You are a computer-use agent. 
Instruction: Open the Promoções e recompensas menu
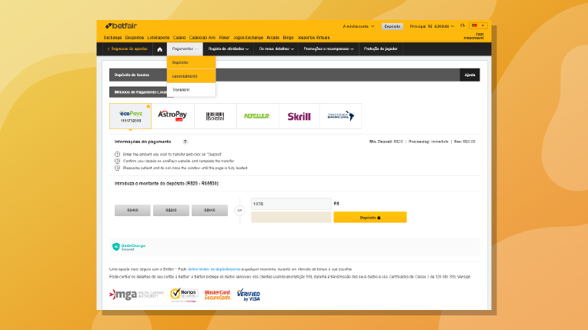329,48
